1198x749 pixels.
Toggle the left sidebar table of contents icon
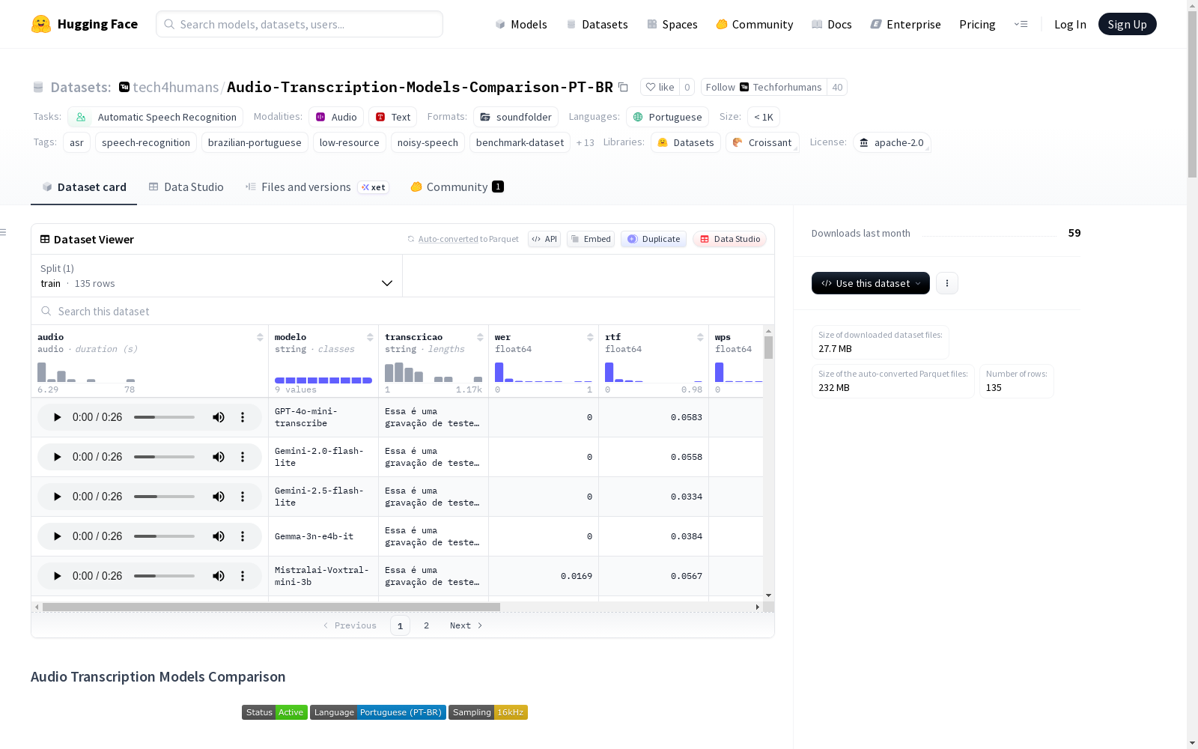point(3,232)
